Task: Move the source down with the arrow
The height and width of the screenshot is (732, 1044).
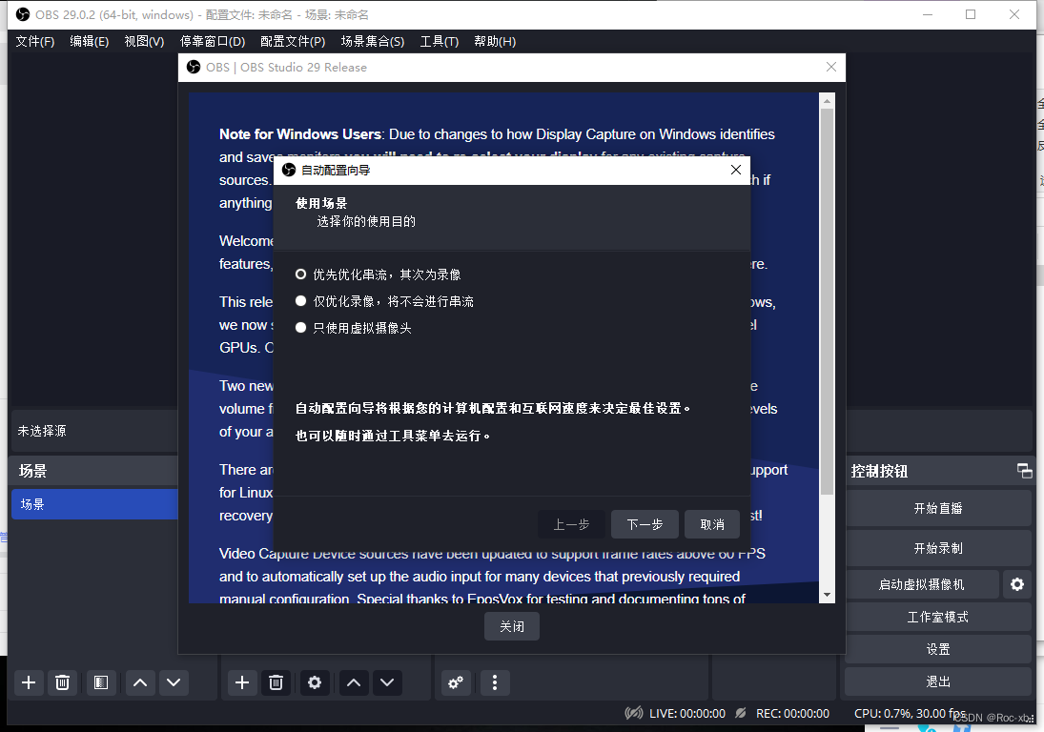Action: point(386,682)
